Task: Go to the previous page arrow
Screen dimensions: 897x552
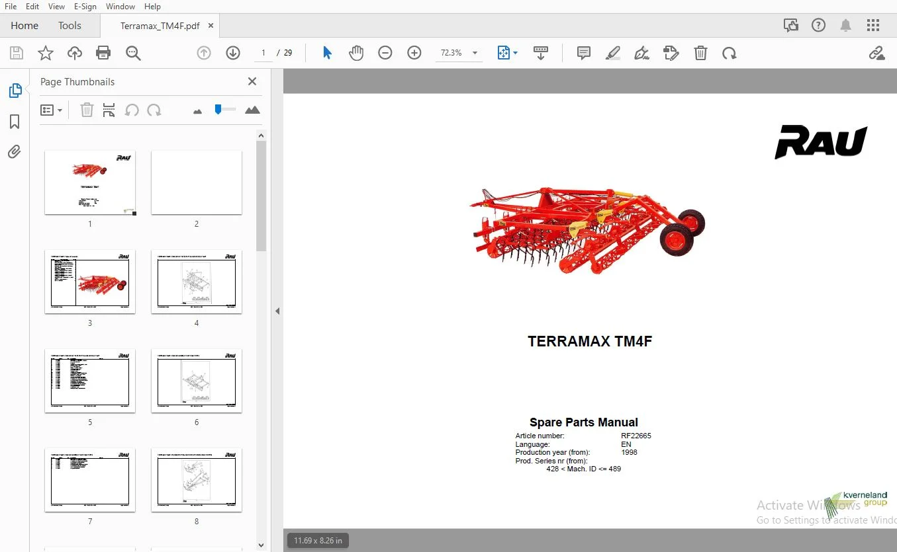Action: [x=204, y=53]
